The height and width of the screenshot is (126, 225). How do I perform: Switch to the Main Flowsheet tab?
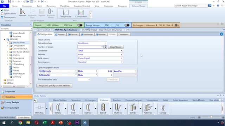43,30
